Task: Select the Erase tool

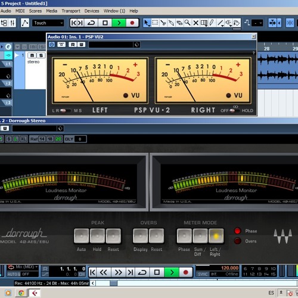Action: (179, 23)
